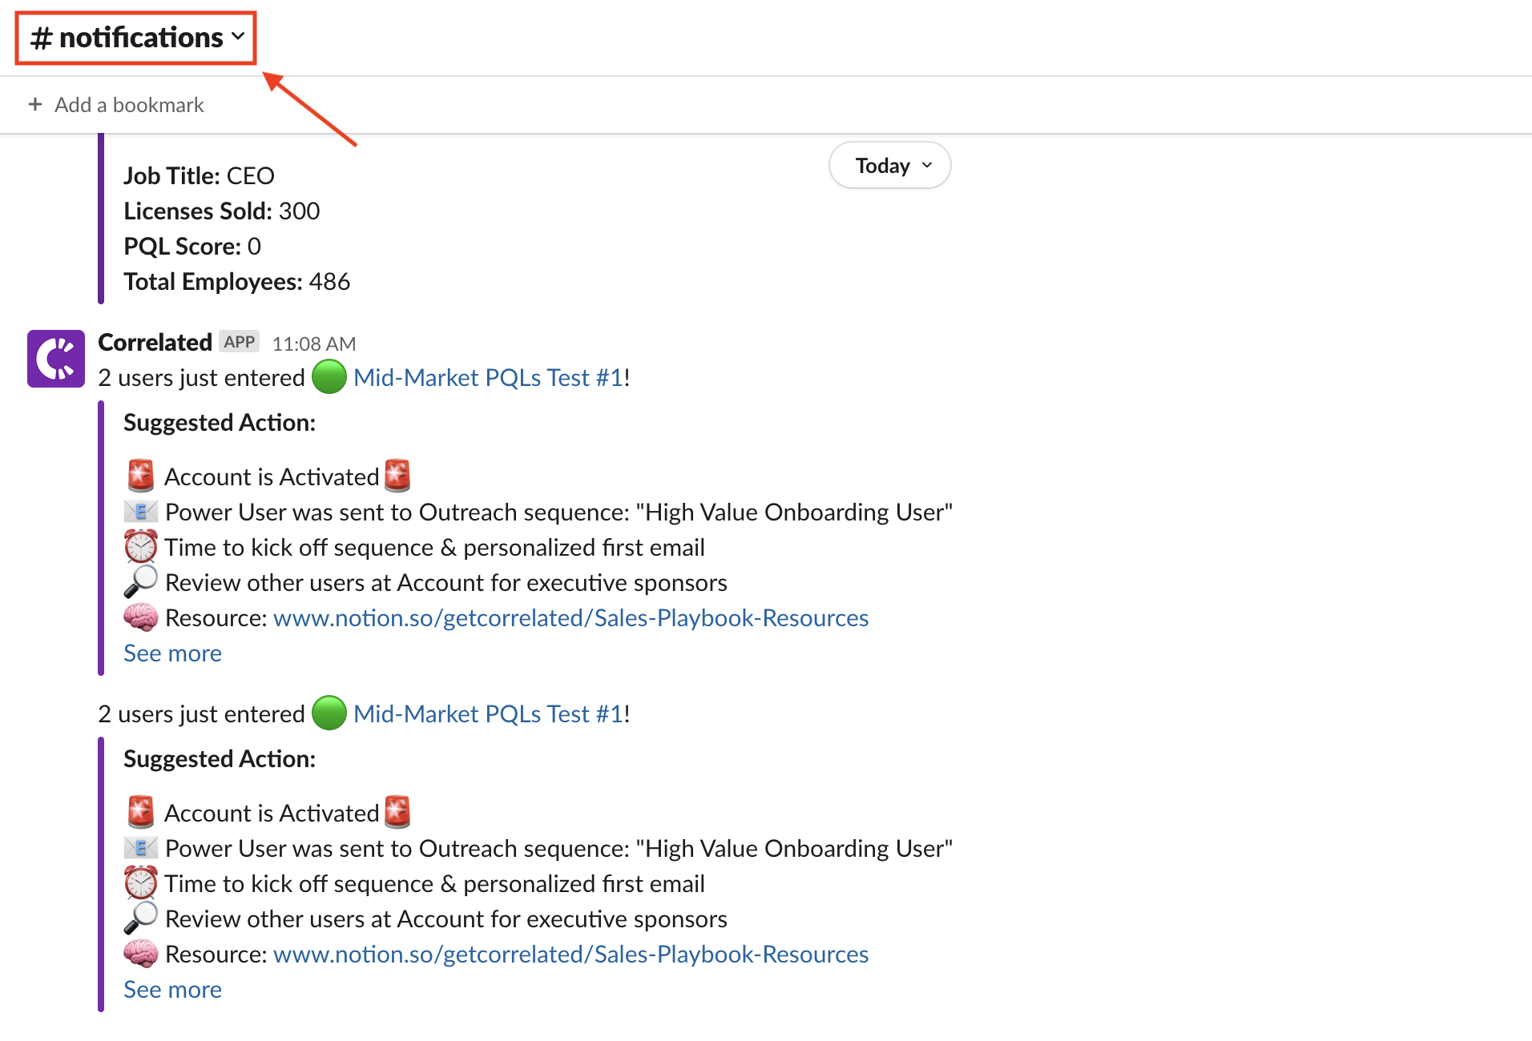
Task: Open the first Sales-Playbook-Resources Notion link
Action: click(x=570, y=617)
